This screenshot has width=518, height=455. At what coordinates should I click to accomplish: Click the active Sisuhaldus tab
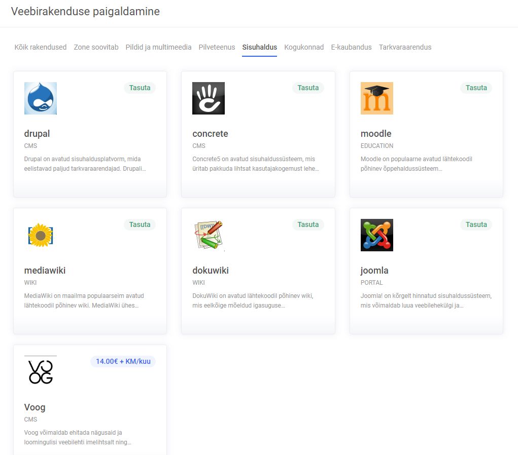tap(259, 47)
